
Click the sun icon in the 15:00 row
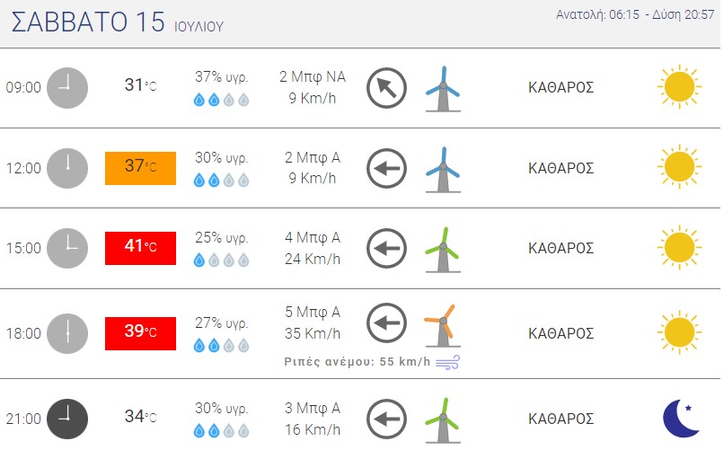click(x=679, y=247)
